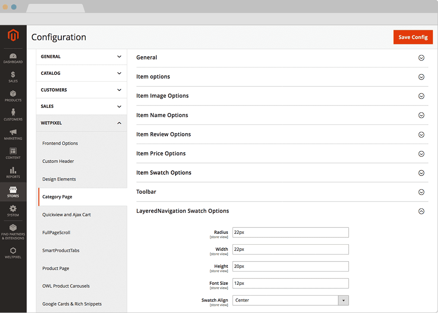Expand the CATALOG configuration group
438x313 pixels.
tap(81, 73)
